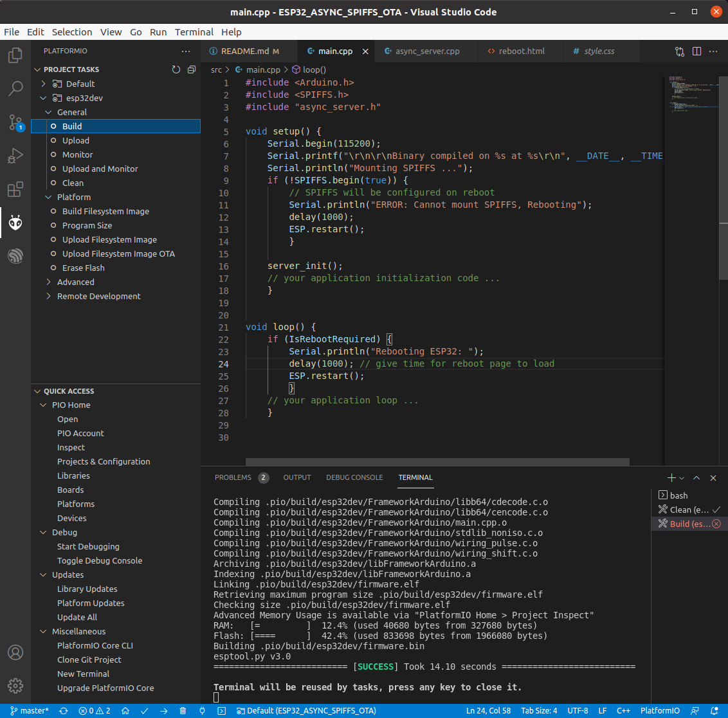Open Projects & Configuration in quick access
The width and height of the screenshot is (728, 718).
[x=116, y=462]
